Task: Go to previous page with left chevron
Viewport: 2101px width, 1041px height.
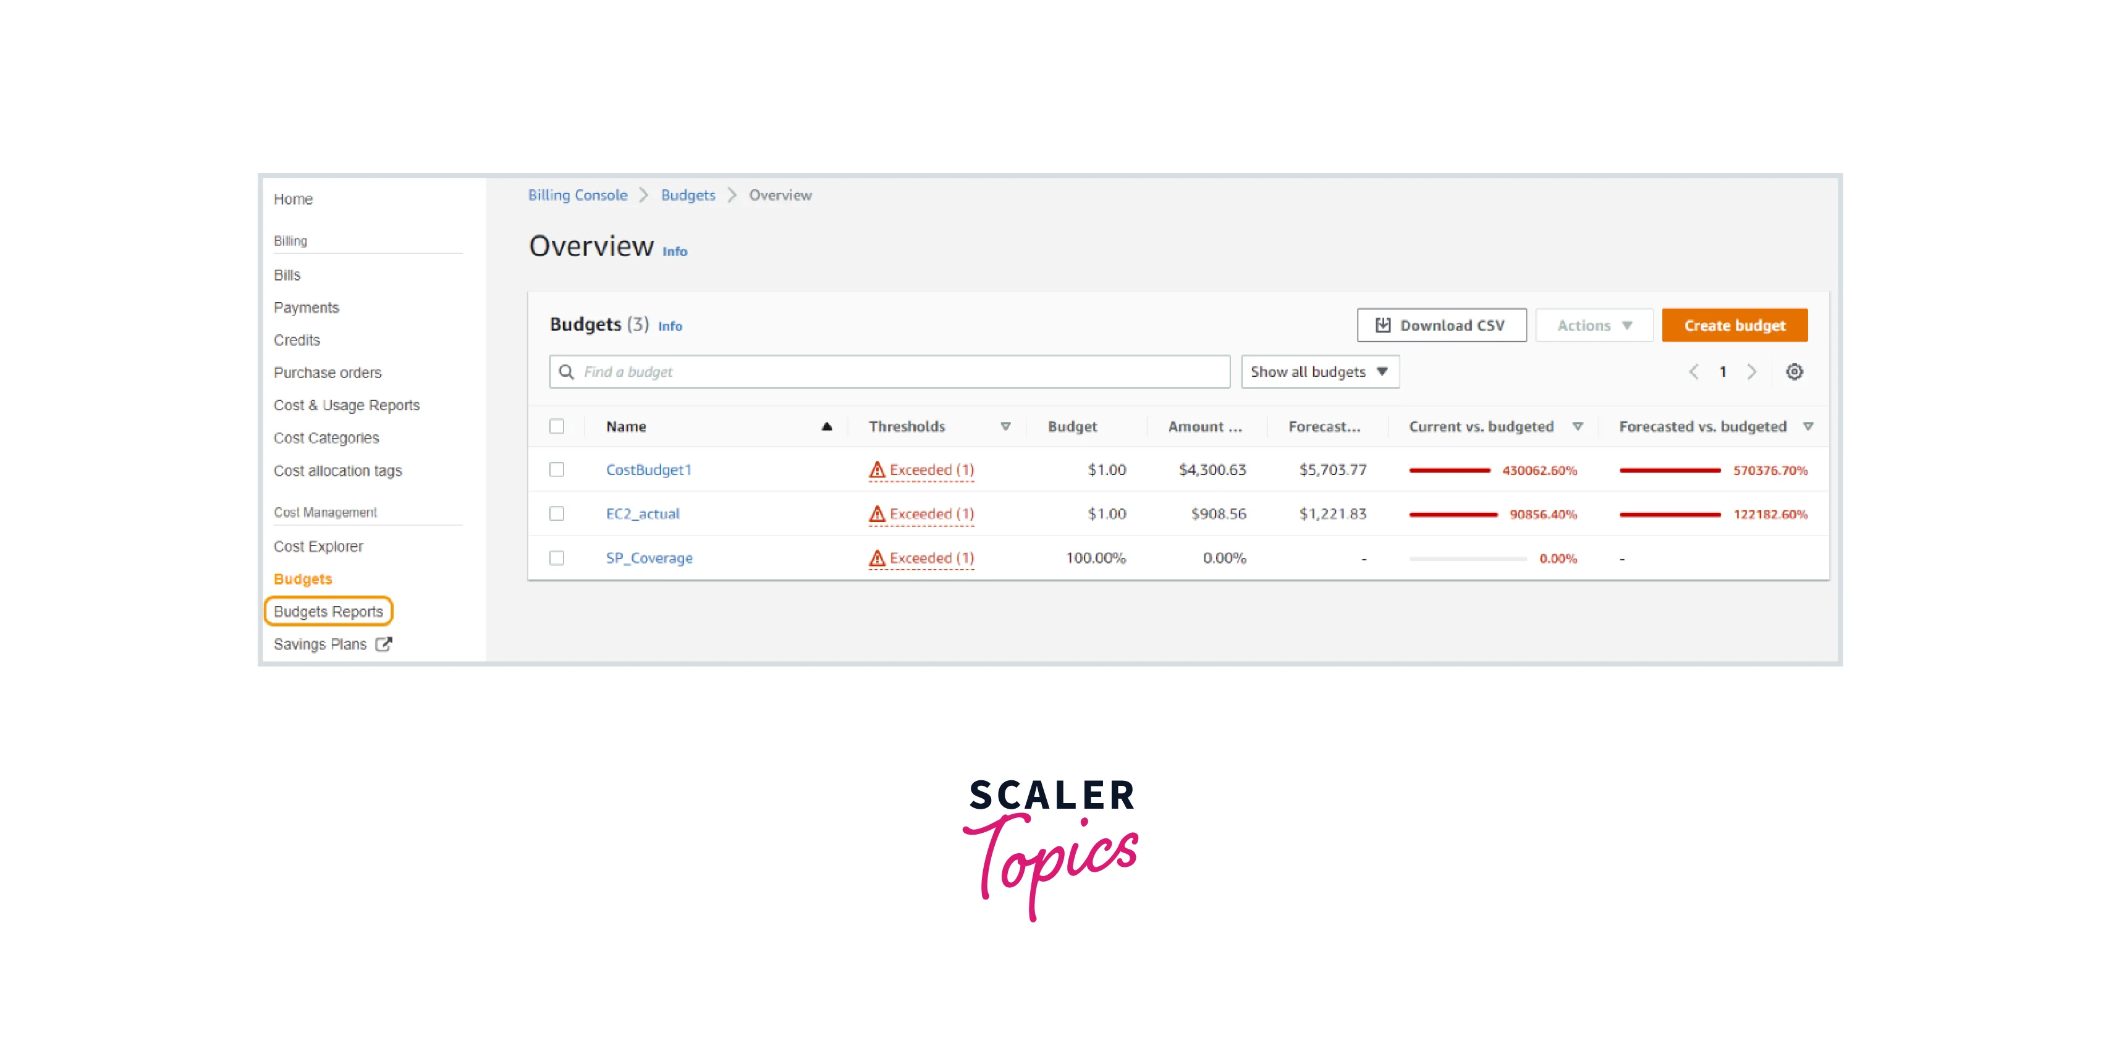Action: pos(1693,372)
